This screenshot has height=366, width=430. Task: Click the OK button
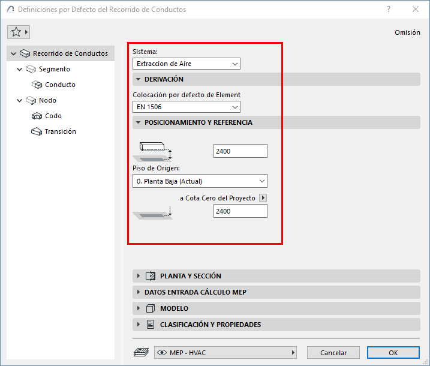pos(393,353)
